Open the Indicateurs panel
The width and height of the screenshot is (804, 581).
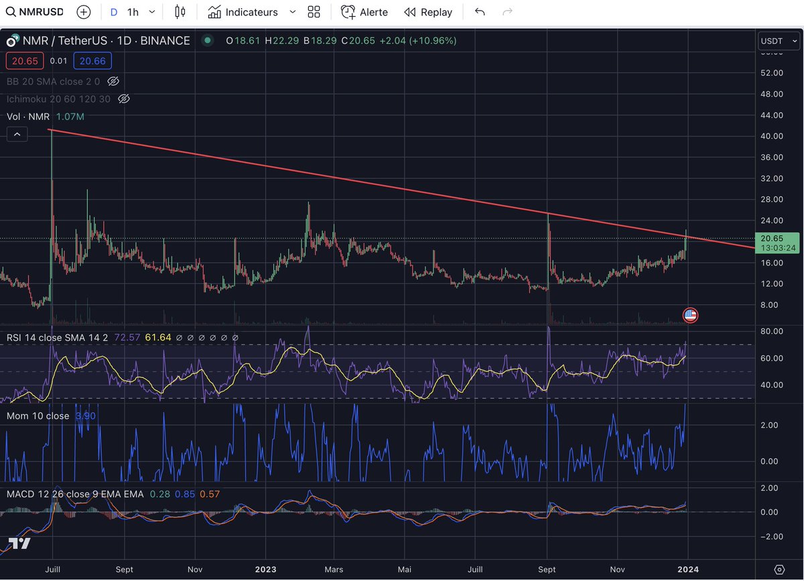[243, 12]
